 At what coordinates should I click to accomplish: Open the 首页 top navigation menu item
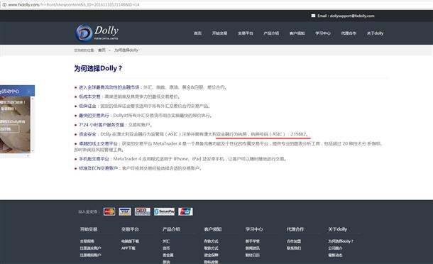tap(198, 33)
